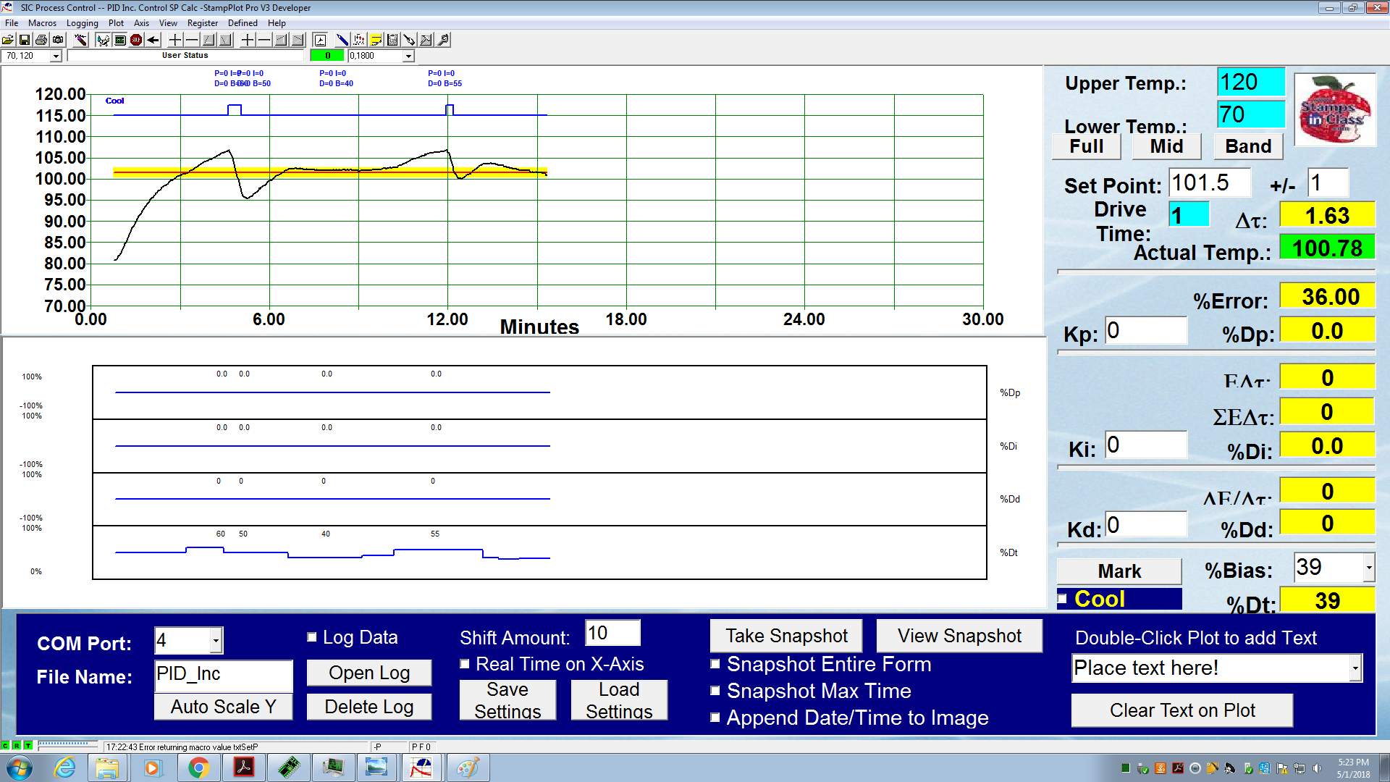Check Snapshot Max Time option
This screenshot has height=782, width=1390.
[x=715, y=691]
